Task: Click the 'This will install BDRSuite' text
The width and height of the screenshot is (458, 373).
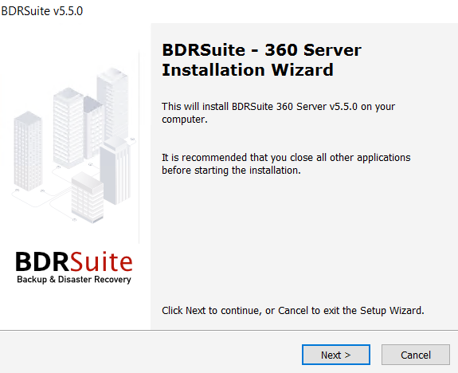Action: pyautogui.click(x=278, y=113)
